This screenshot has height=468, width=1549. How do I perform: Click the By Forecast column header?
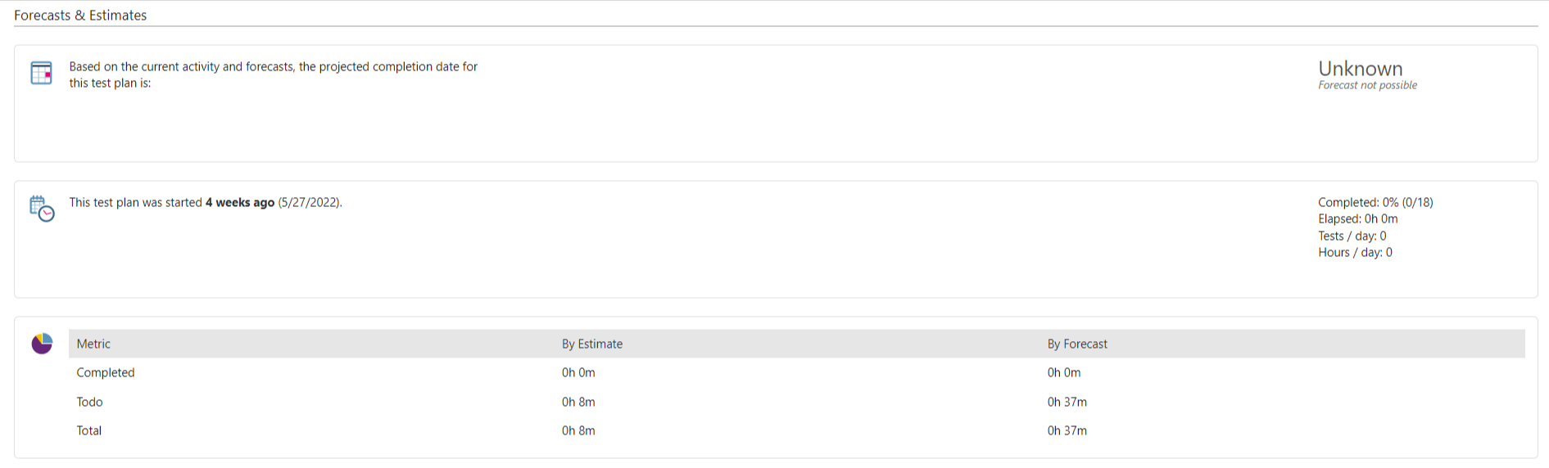click(1077, 344)
